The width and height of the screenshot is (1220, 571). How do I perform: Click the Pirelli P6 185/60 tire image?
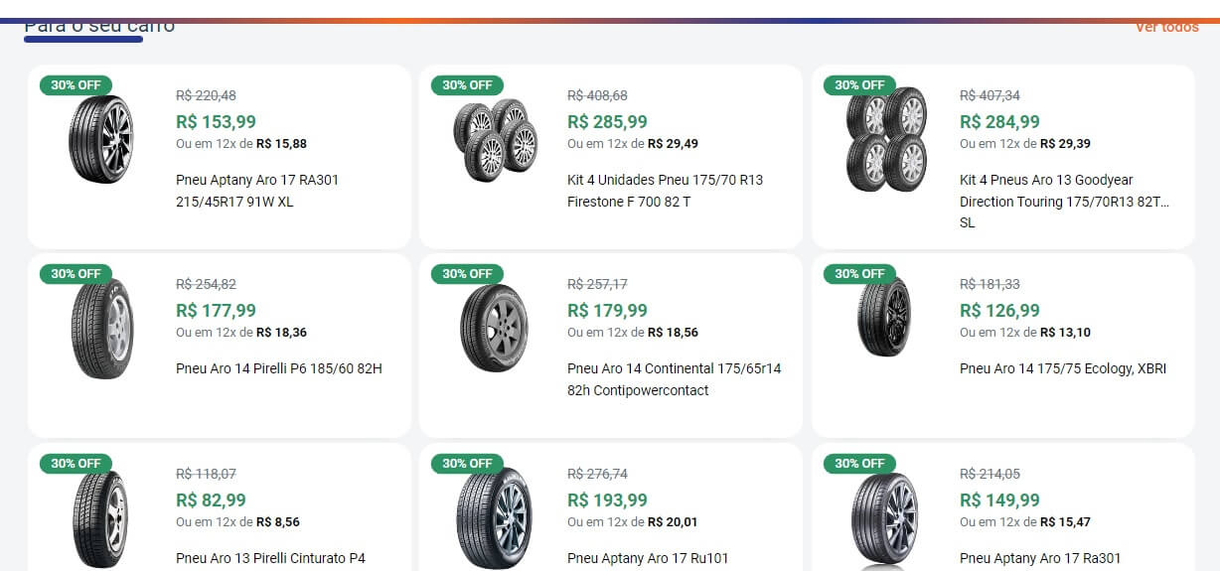point(101,328)
